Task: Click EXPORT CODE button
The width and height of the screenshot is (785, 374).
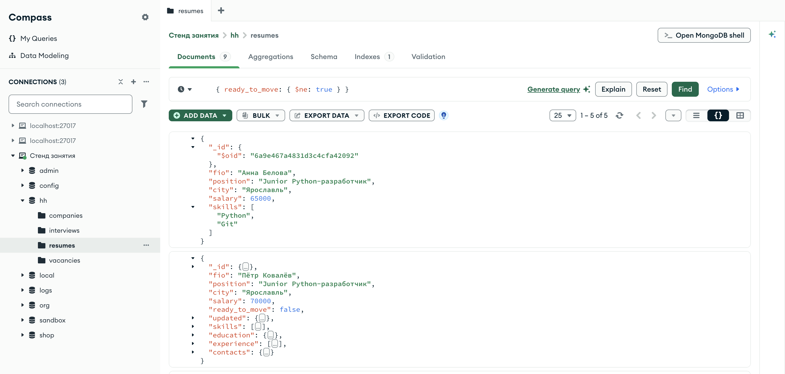Action: 402,115
